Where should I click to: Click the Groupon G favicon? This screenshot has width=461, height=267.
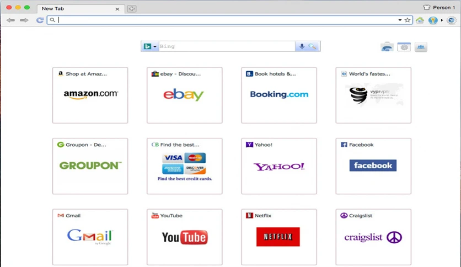[x=61, y=145]
